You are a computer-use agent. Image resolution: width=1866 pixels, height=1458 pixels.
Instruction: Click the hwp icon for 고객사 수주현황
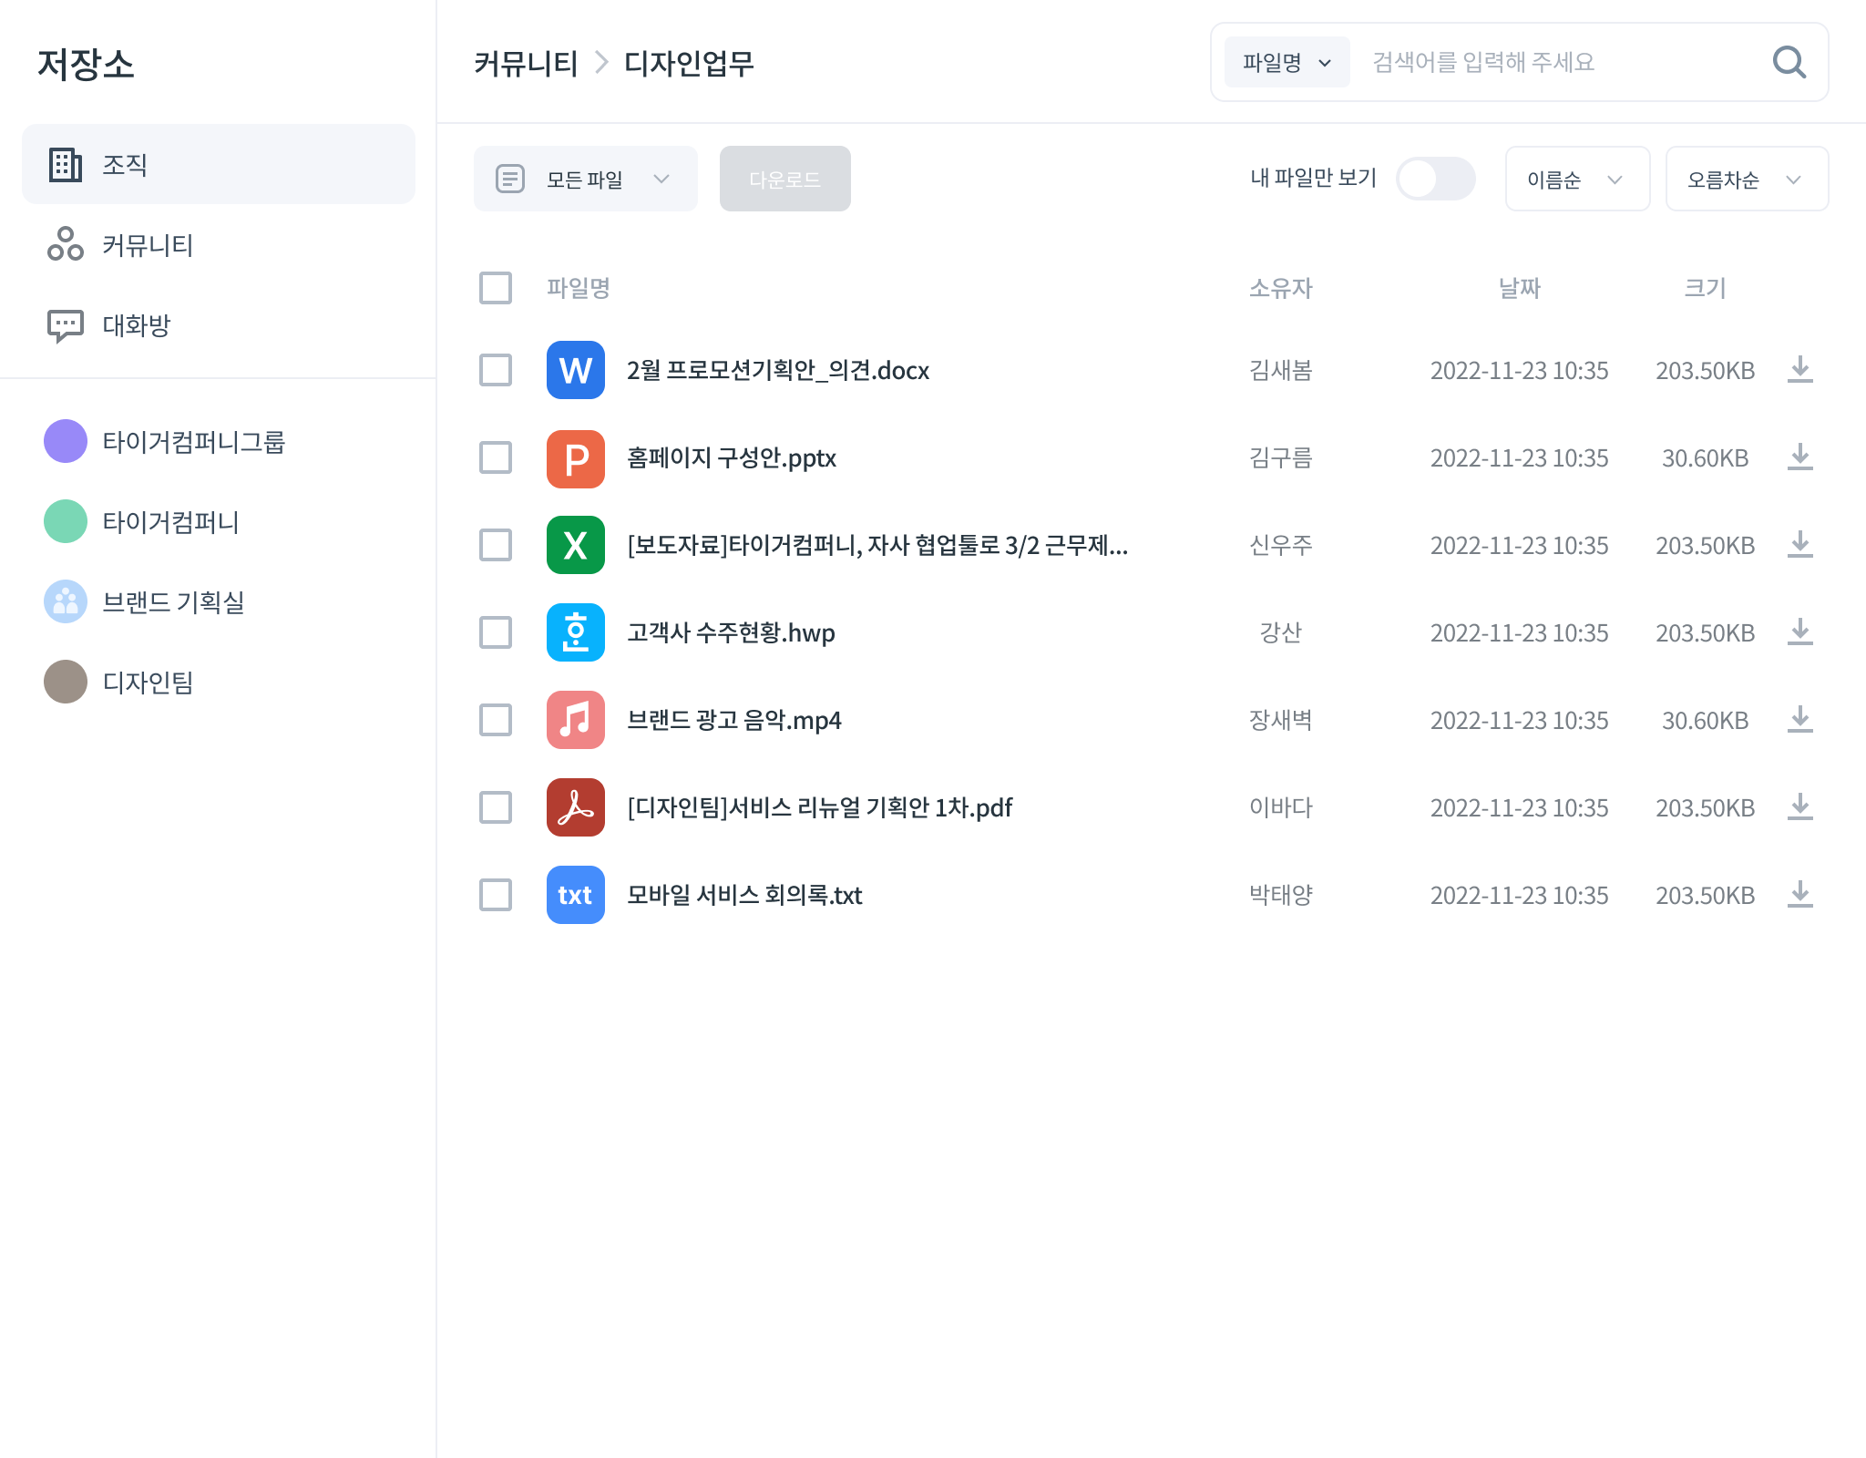pos(575,632)
